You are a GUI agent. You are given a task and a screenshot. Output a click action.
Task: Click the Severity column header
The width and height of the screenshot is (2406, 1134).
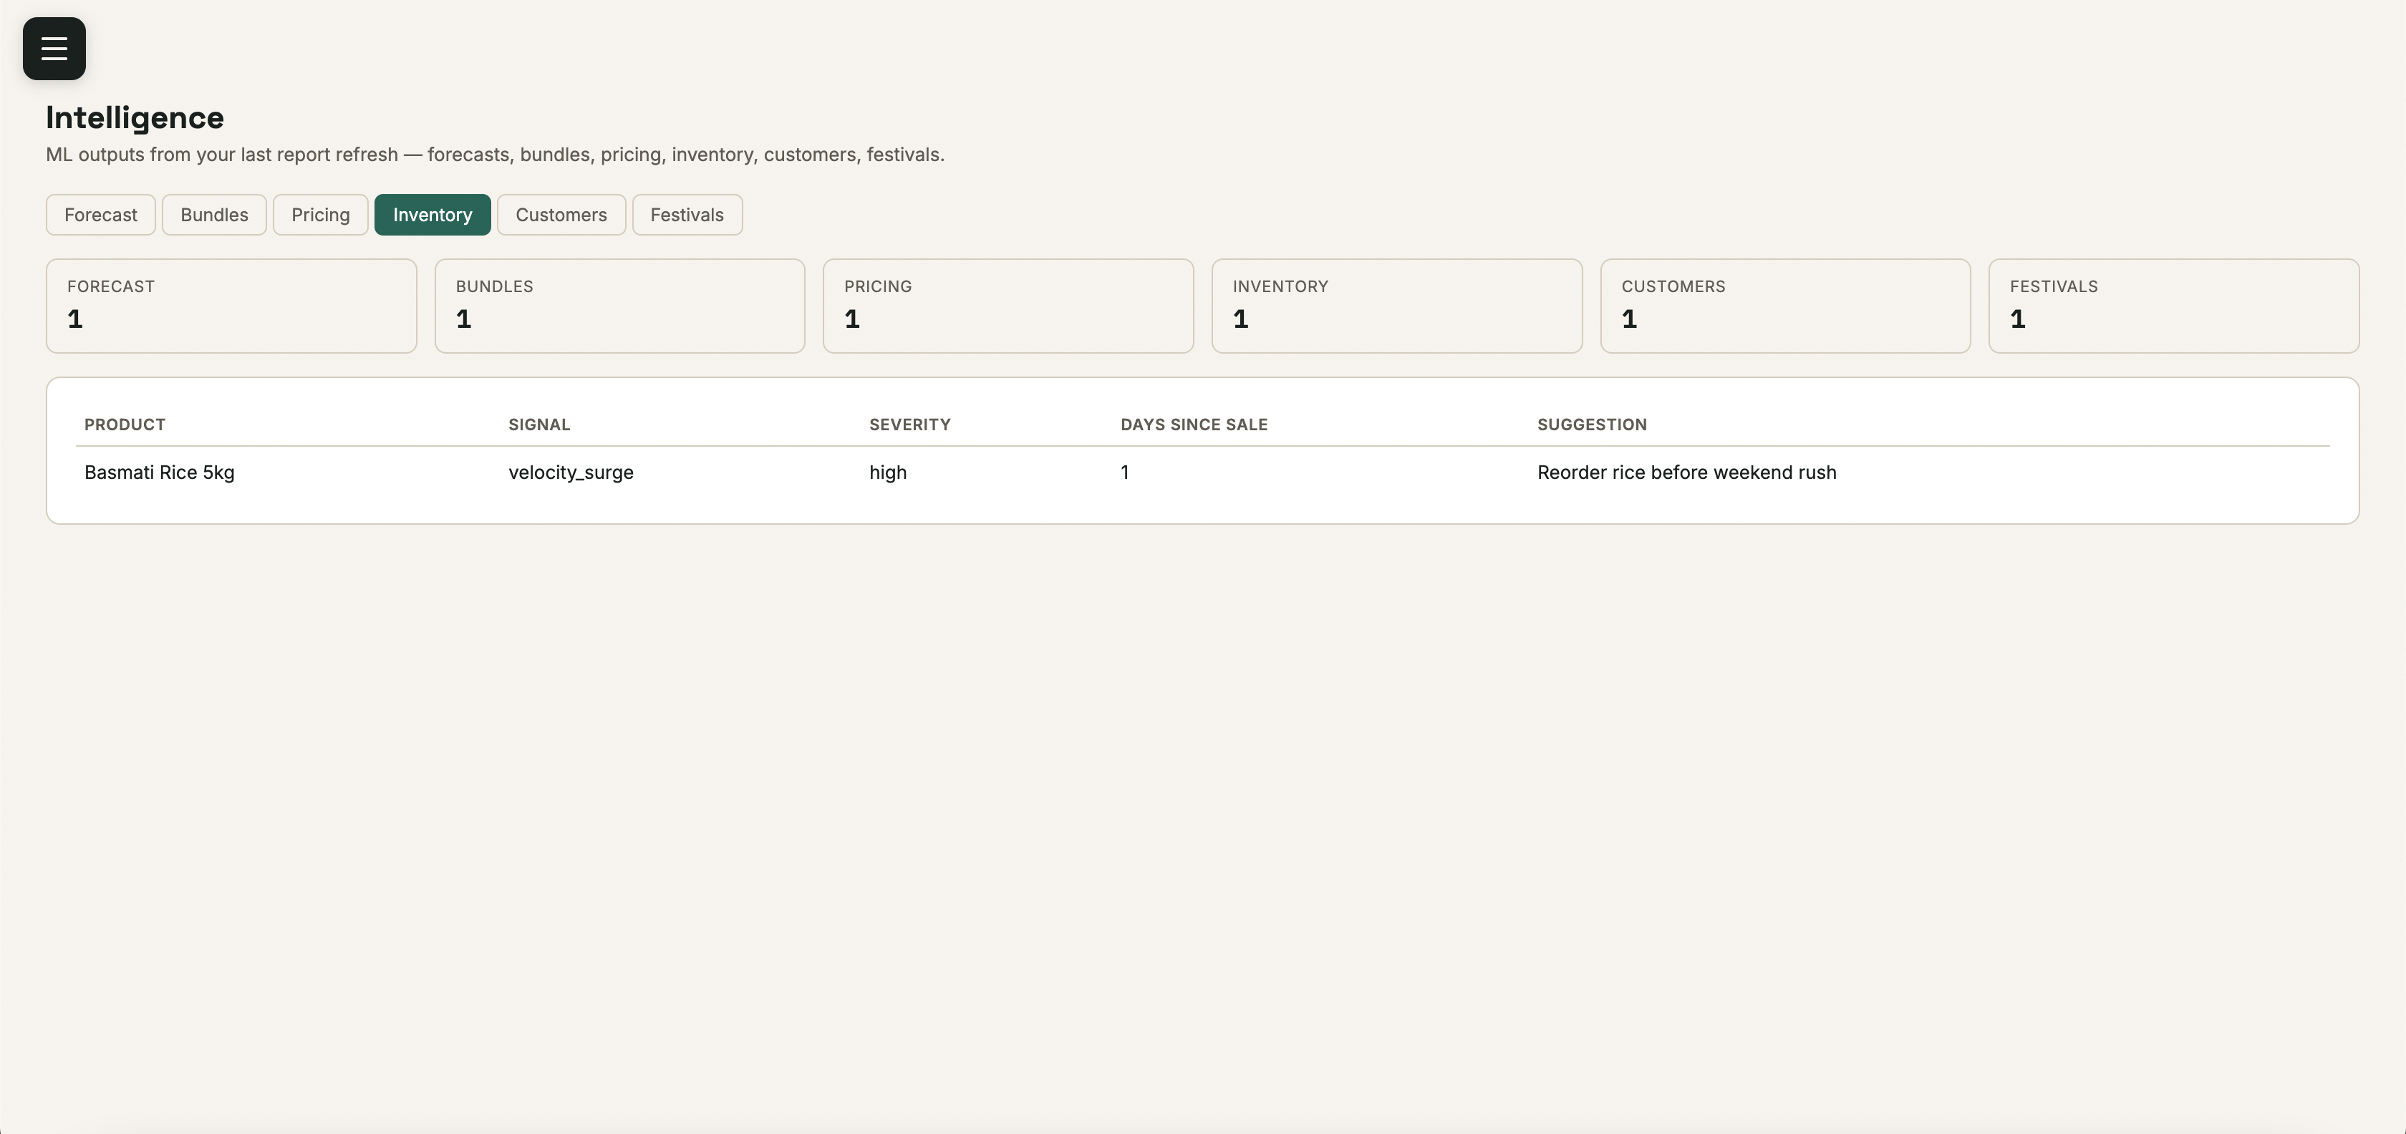click(909, 425)
